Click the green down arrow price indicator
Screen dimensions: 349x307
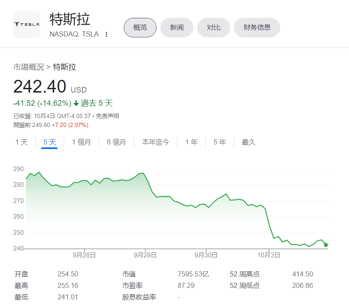[x=76, y=103]
